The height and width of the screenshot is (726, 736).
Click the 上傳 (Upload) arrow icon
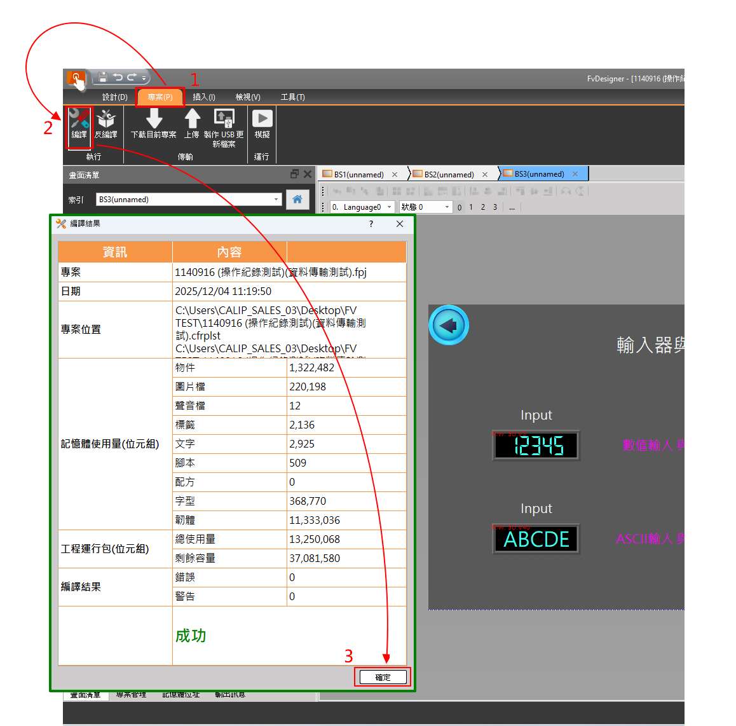(192, 119)
